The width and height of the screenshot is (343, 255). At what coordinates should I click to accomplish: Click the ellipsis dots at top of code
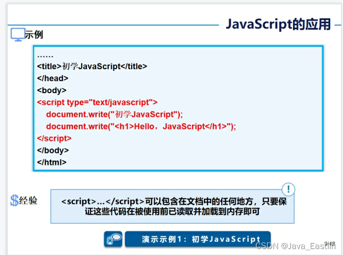point(45,56)
